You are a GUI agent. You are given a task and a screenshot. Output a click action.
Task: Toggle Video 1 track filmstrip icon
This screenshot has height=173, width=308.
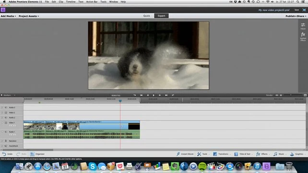pyautogui.click(x=6, y=123)
